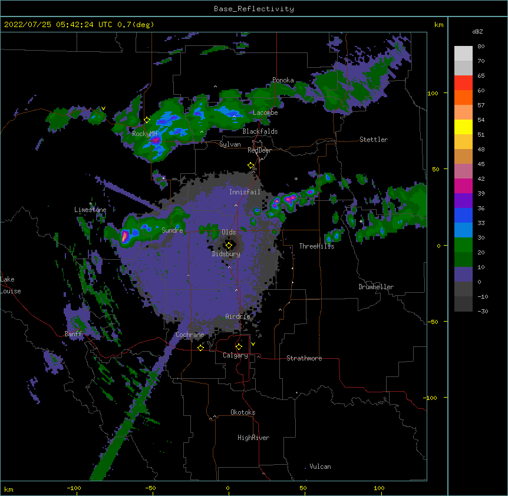This screenshot has width=508, height=496.
Task: Click the Stettler city label
Action: tap(374, 140)
